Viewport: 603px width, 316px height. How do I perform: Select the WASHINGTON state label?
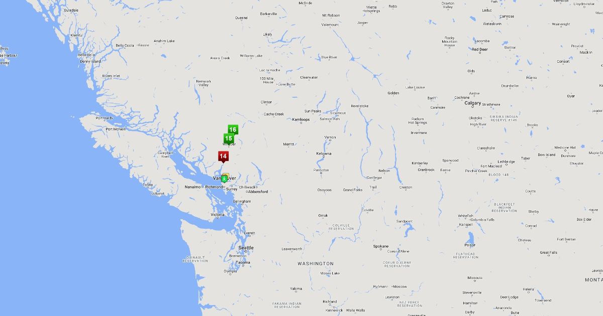pyautogui.click(x=316, y=263)
